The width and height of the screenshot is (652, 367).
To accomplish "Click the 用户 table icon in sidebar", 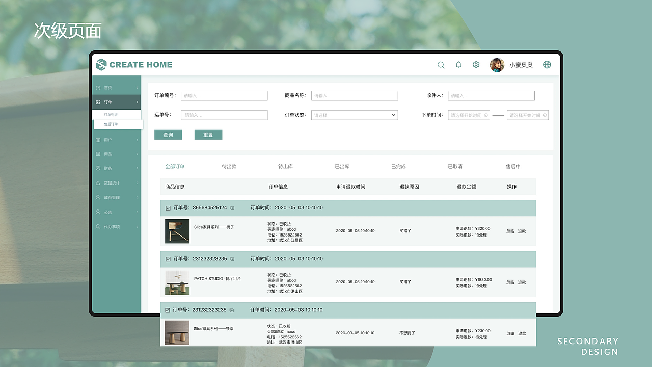I will [98, 140].
